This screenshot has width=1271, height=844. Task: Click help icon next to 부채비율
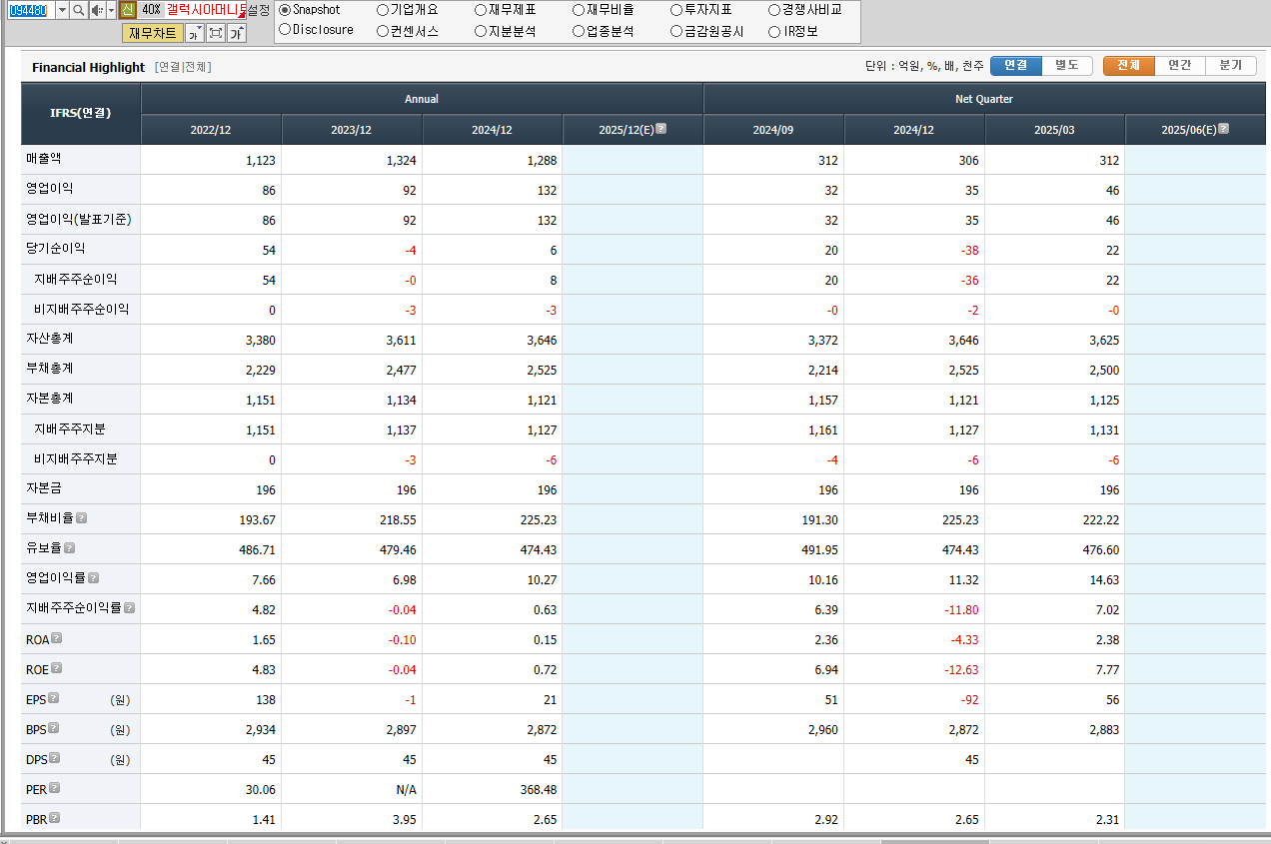pyautogui.click(x=82, y=518)
